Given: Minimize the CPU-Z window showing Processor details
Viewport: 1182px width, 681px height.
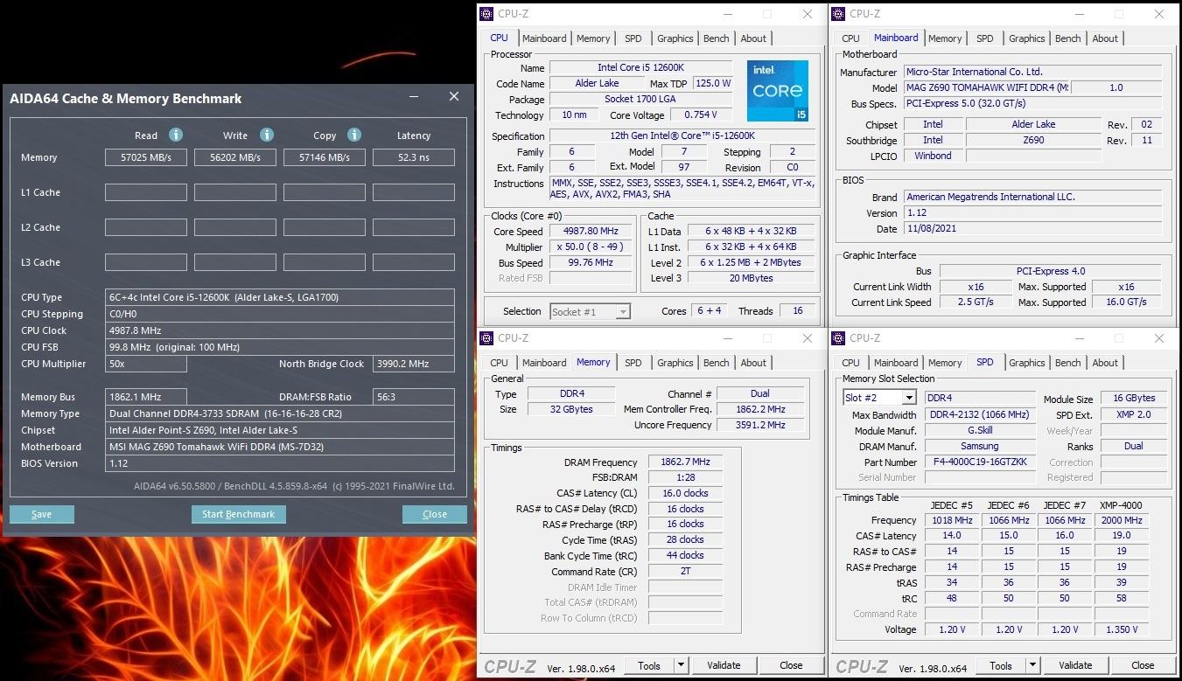Looking at the screenshot, I should click(x=727, y=14).
